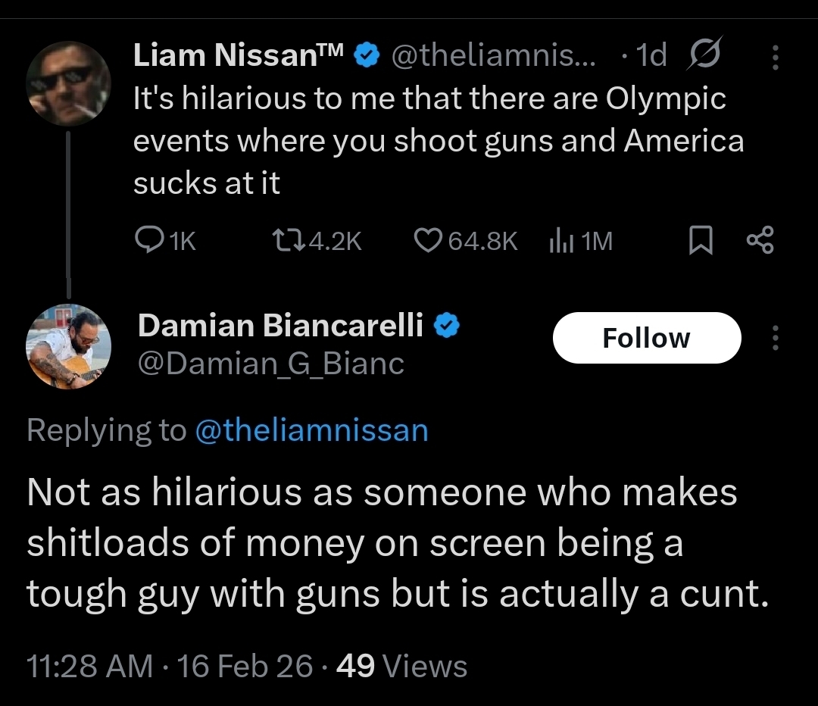Click the Damian Biancarelli display name
Image resolution: width=818 pixels, height=706 pixels.
click(x=280, y=326)
